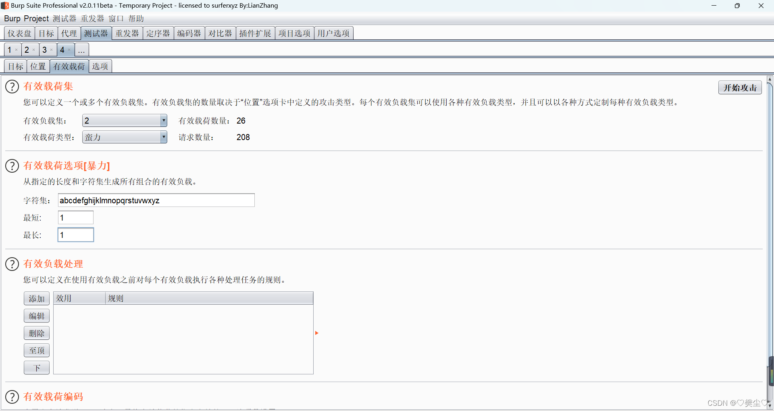Select Intruder attack tab 4

62,50
